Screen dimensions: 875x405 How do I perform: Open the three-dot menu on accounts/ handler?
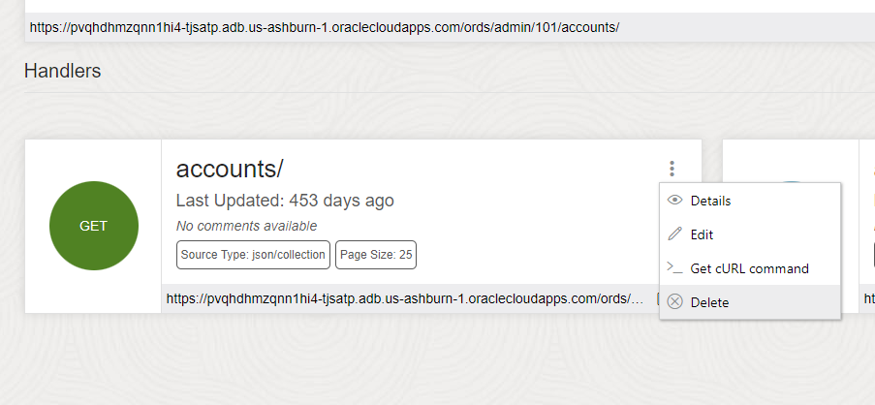pos(672,169)
